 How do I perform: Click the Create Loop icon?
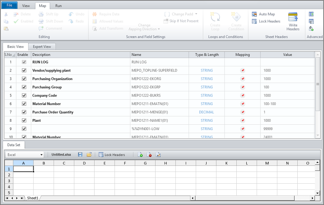pyautogui.click(x=215, y=21)
